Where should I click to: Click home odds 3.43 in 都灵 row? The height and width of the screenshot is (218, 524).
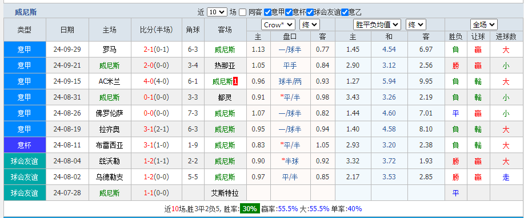[353, 97]
